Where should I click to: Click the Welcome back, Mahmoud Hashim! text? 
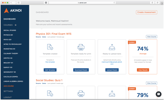(52, 21)
